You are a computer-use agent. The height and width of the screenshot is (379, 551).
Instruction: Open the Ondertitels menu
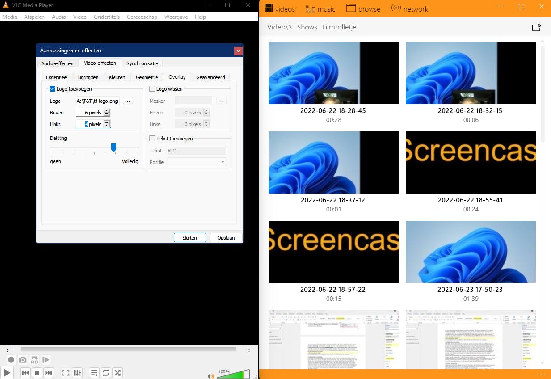pos(107,17)
